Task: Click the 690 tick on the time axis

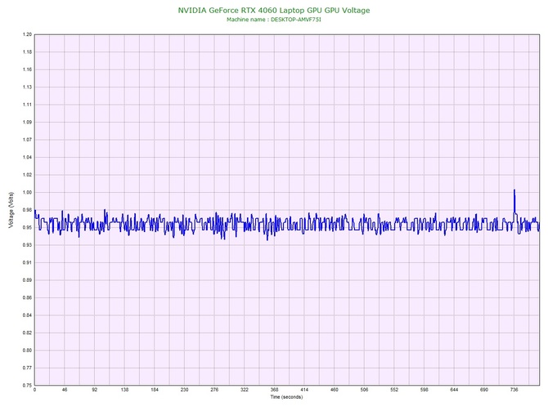Action: click(484, 390)
